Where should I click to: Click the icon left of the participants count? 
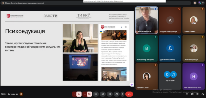tap(195, 3)
